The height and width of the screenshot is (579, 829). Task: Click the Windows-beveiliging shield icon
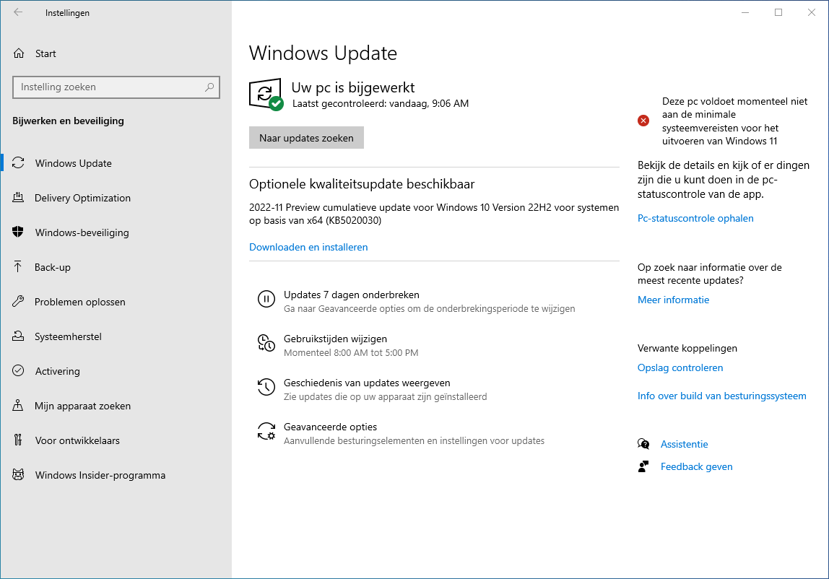click(19, 232)
